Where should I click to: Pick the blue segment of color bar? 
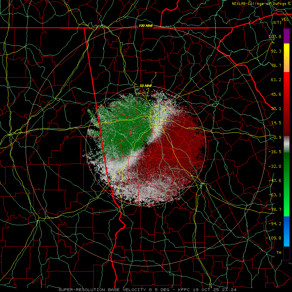click(x=286, y=231)
